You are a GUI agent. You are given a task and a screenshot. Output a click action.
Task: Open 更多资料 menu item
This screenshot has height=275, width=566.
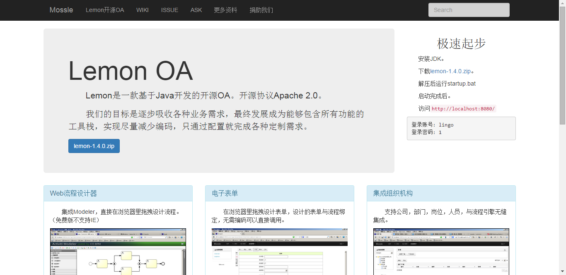click(226, 10)
